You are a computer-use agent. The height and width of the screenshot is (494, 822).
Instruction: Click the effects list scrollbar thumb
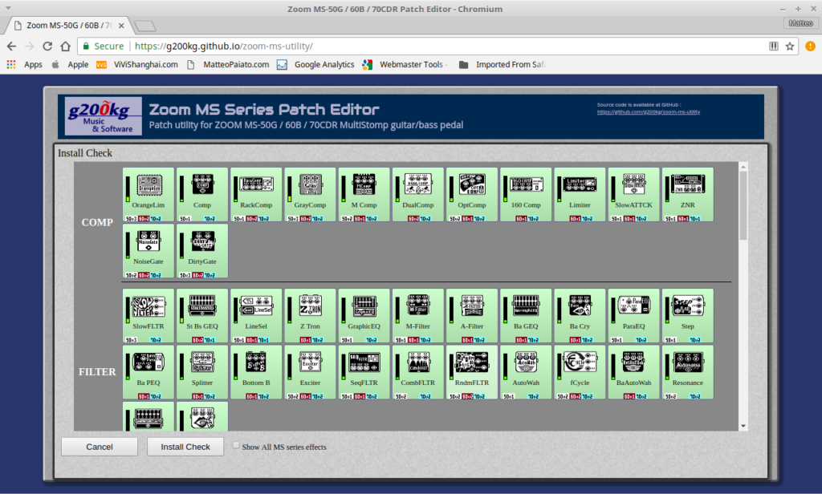point(743,205)
